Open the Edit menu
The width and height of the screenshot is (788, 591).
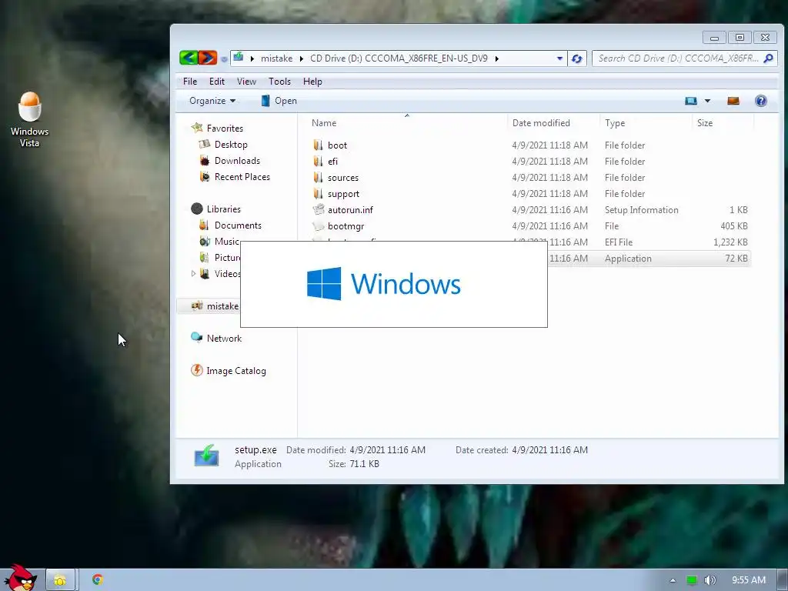coord(217,82)
